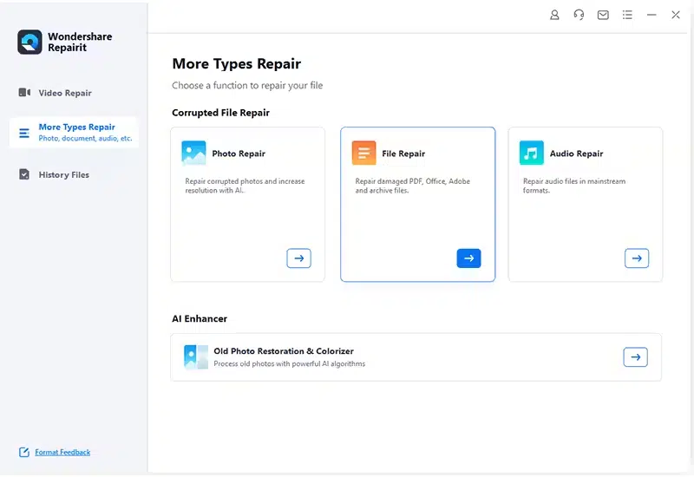Click the orange File Repair icon
The image size is (694, 477).
[x=363, y=154]
